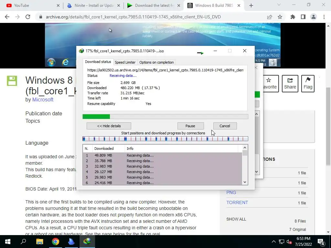Image resolution: width=331 pixels, height=248 pixels.
Task: Flag this archive item
Action: pyautogui.click(x=308, y=84)
